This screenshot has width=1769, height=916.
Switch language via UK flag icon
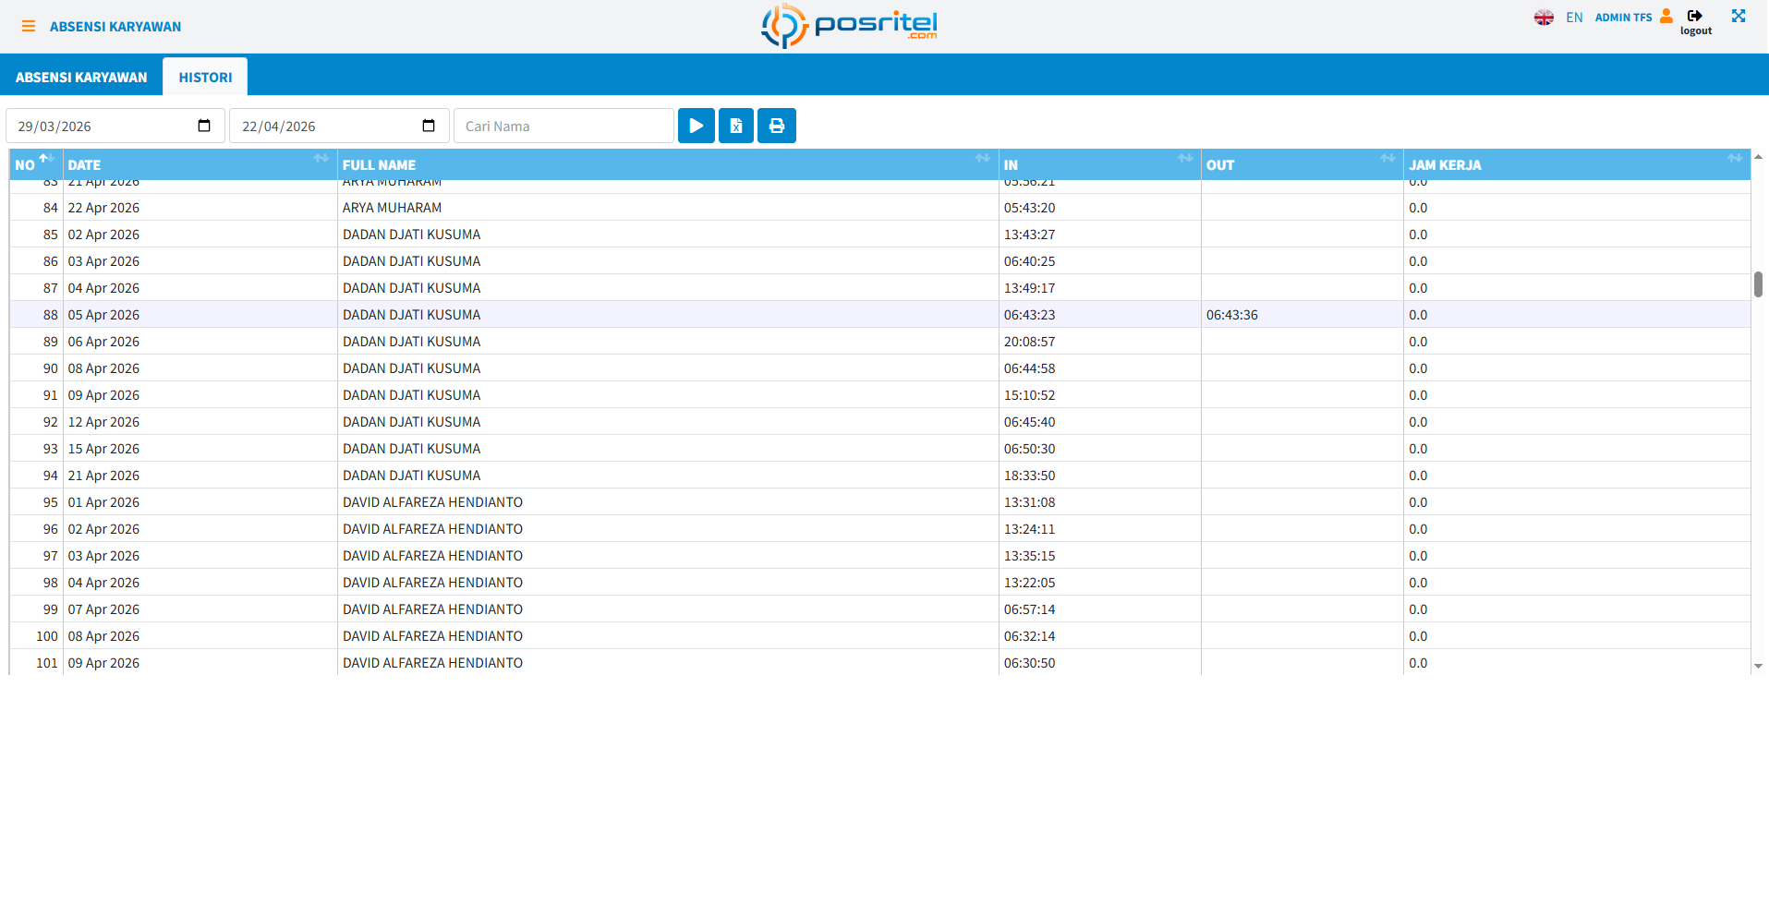coord(1544,18)
